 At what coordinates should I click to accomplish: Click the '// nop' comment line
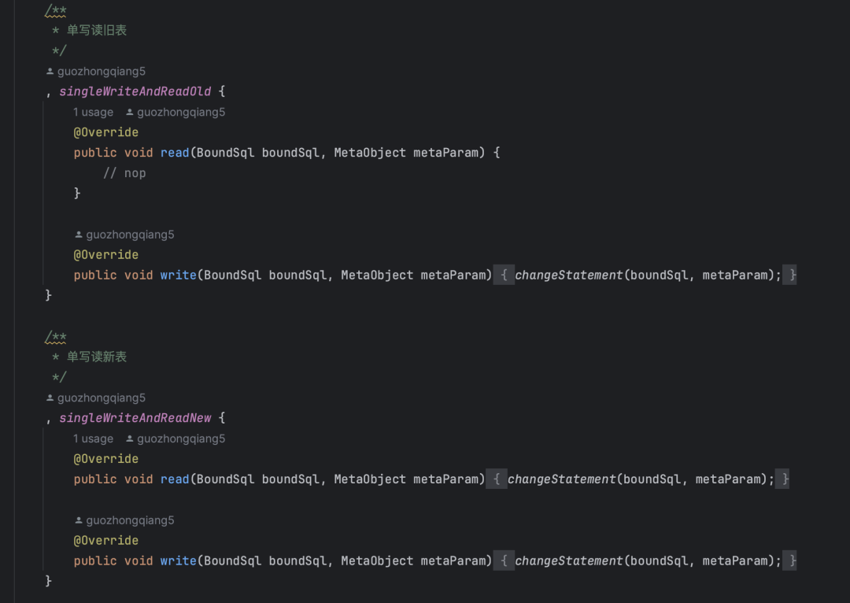coord(124,173)
